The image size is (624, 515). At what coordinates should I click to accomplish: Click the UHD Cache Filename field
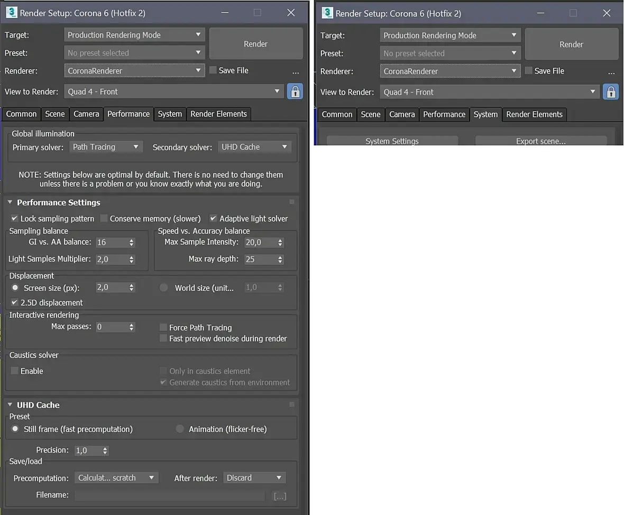tap(170, 495)
